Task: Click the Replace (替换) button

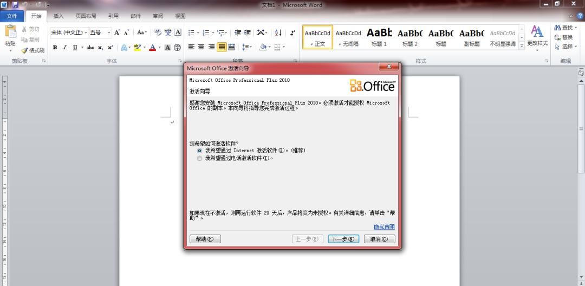Action: click(564, 37)
